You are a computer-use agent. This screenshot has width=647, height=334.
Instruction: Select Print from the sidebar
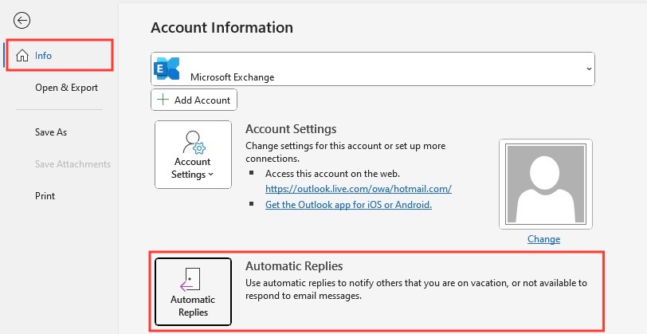pos(45,195)
